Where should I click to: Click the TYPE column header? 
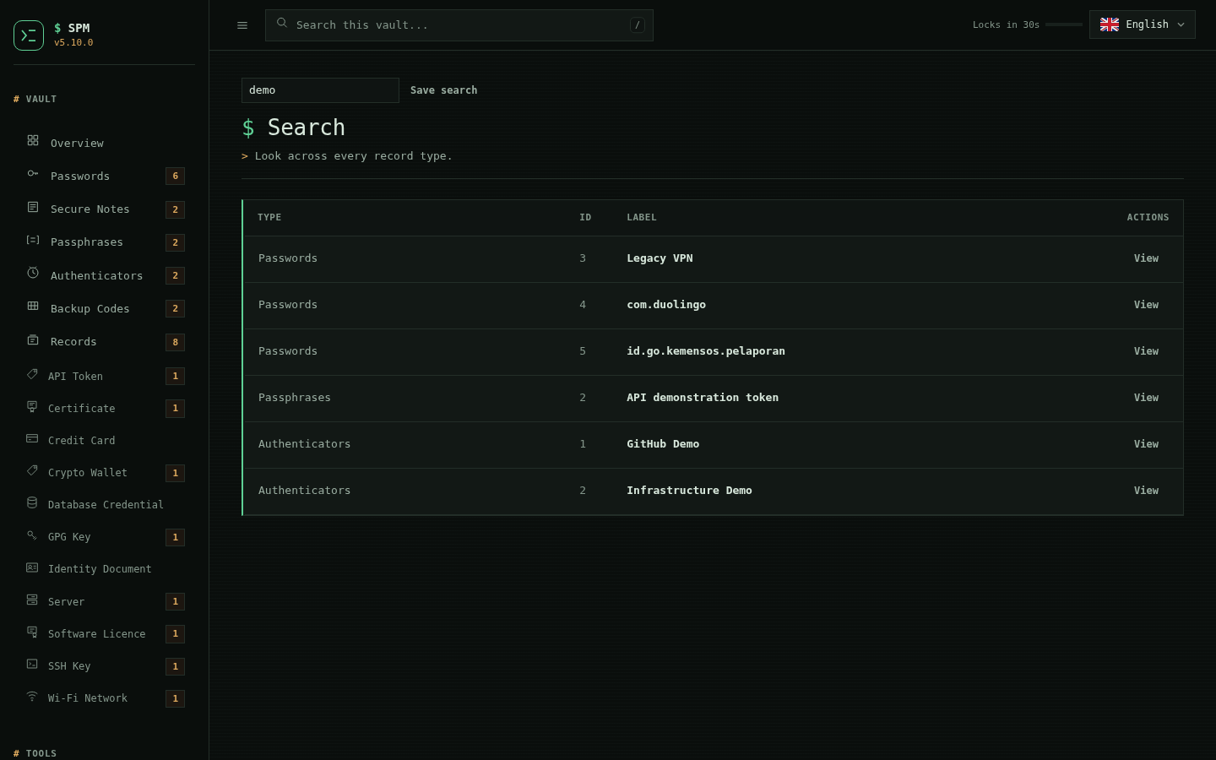(x=269, y=217)
